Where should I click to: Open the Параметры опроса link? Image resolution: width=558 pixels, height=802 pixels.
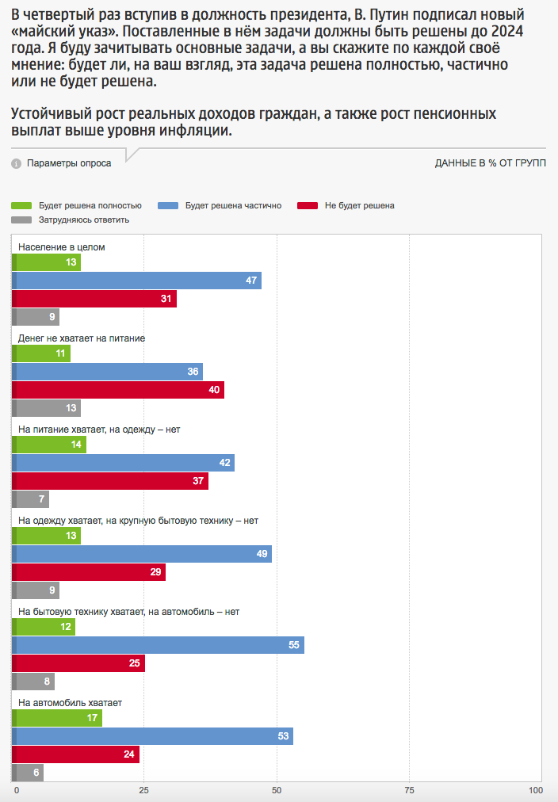point(68,163)
